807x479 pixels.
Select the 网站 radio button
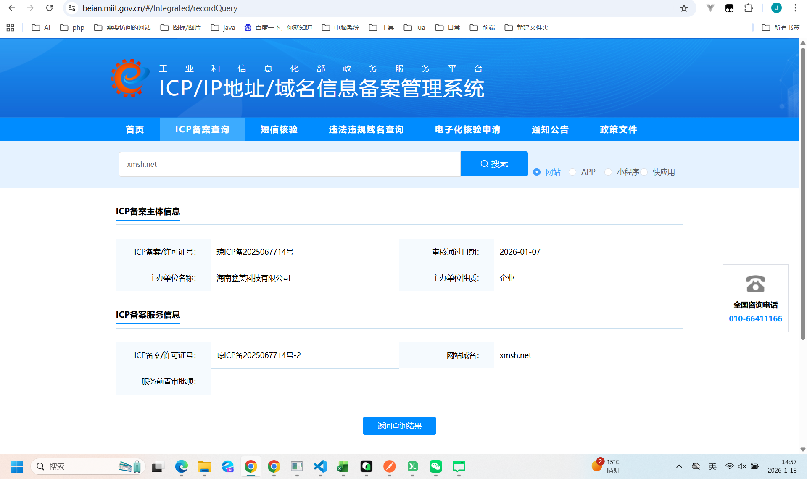coord(537,172)
